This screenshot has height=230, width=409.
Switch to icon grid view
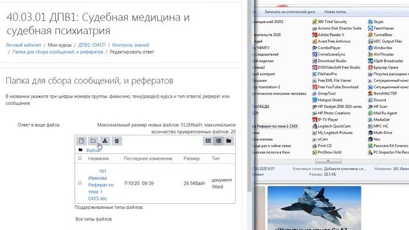[x=208, y=141]
